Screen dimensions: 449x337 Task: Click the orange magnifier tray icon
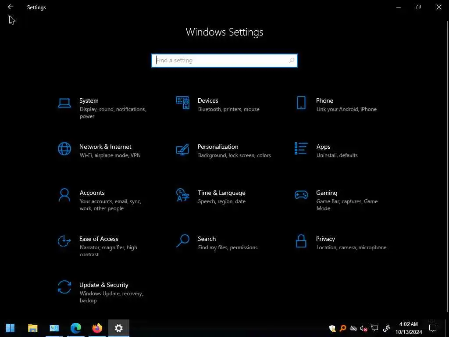coord(343,328)
